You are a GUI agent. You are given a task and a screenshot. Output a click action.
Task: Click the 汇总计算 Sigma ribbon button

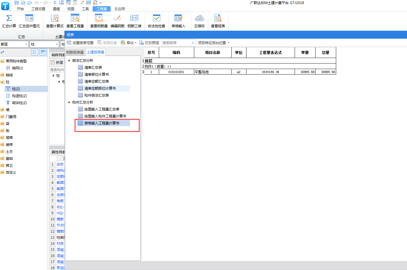[9, 21]
